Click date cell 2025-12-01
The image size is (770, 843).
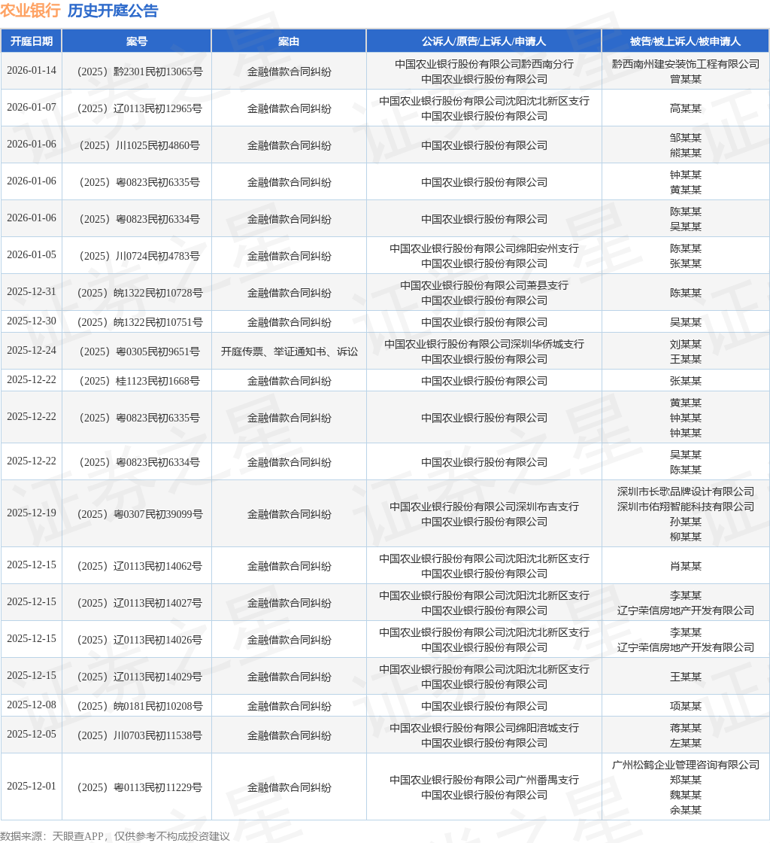(x=32, y=786)
